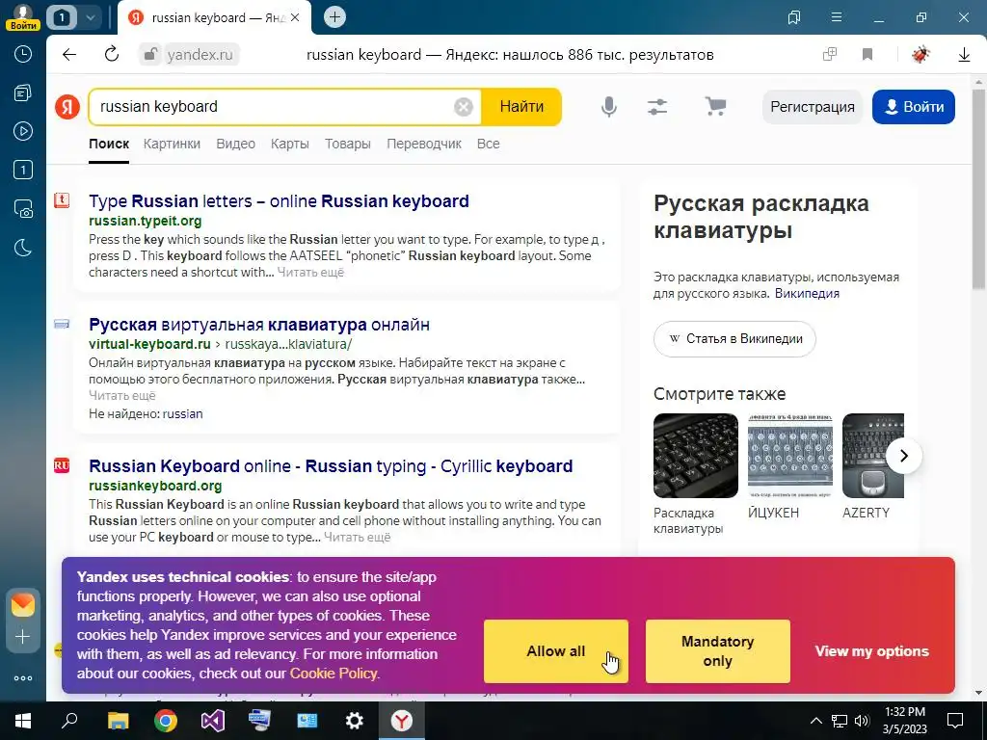Open the shopping cart icon
Viewport: 987px width, 740px height.
point(715,107)
